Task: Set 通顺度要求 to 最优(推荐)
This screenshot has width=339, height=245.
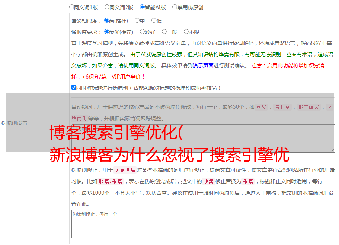Action: coord(106,32)
